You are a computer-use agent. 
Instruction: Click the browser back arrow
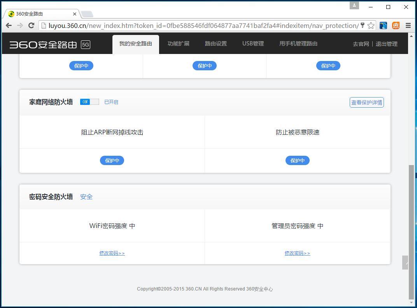pyautogui.click(x=9, y=26)
